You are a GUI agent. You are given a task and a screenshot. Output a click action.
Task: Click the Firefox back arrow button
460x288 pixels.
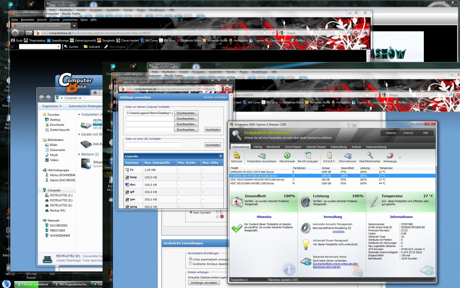(15, 33)
